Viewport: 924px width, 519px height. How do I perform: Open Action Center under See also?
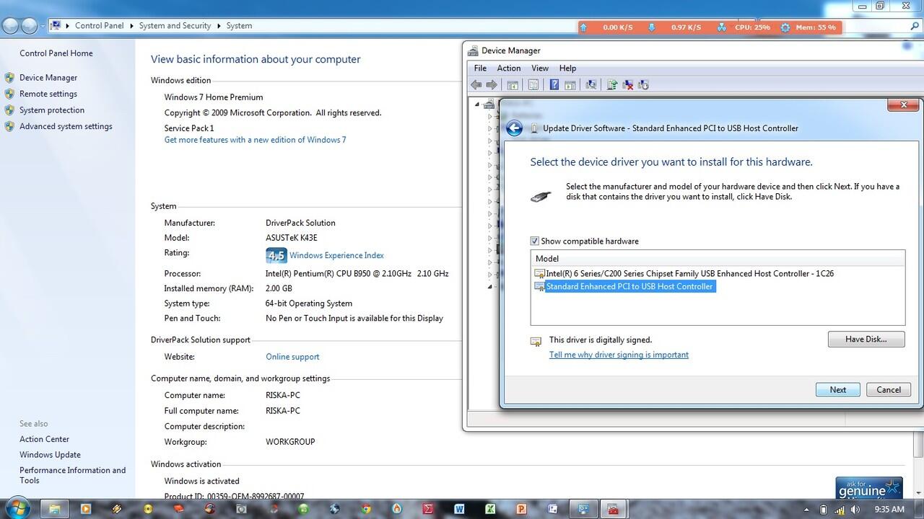[x=45, y=439]
